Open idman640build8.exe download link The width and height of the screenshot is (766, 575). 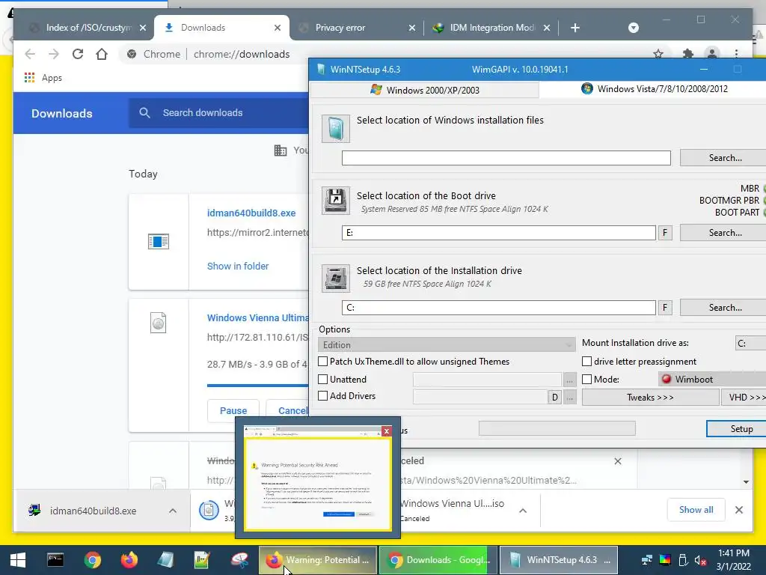coord(251,213)
